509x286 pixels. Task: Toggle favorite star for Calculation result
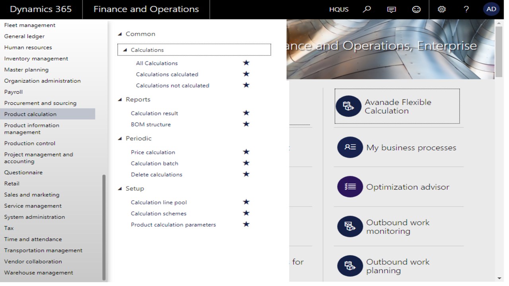pos(246,113)
